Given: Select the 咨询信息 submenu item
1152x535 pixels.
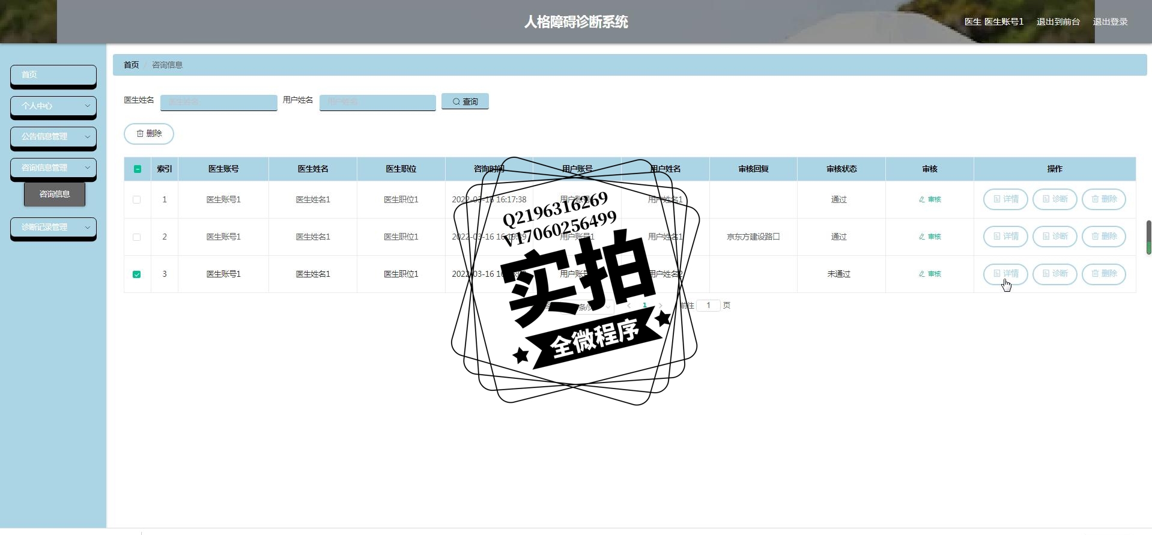Looking at the screenshot, I should click(55, 195).
